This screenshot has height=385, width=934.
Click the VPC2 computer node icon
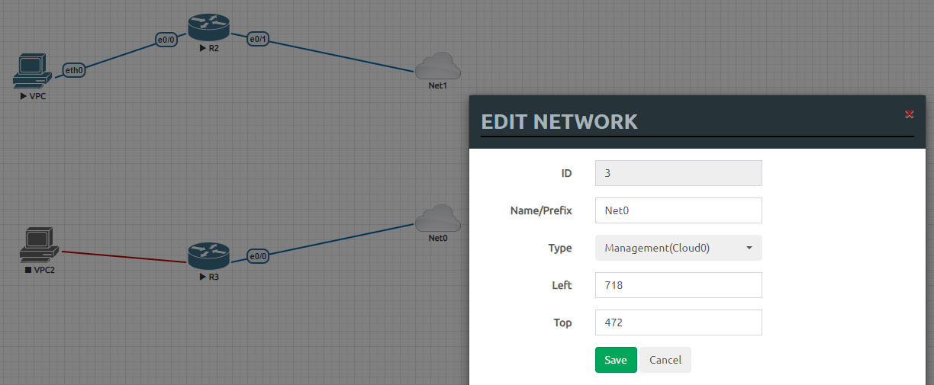[x=38, y=245]
